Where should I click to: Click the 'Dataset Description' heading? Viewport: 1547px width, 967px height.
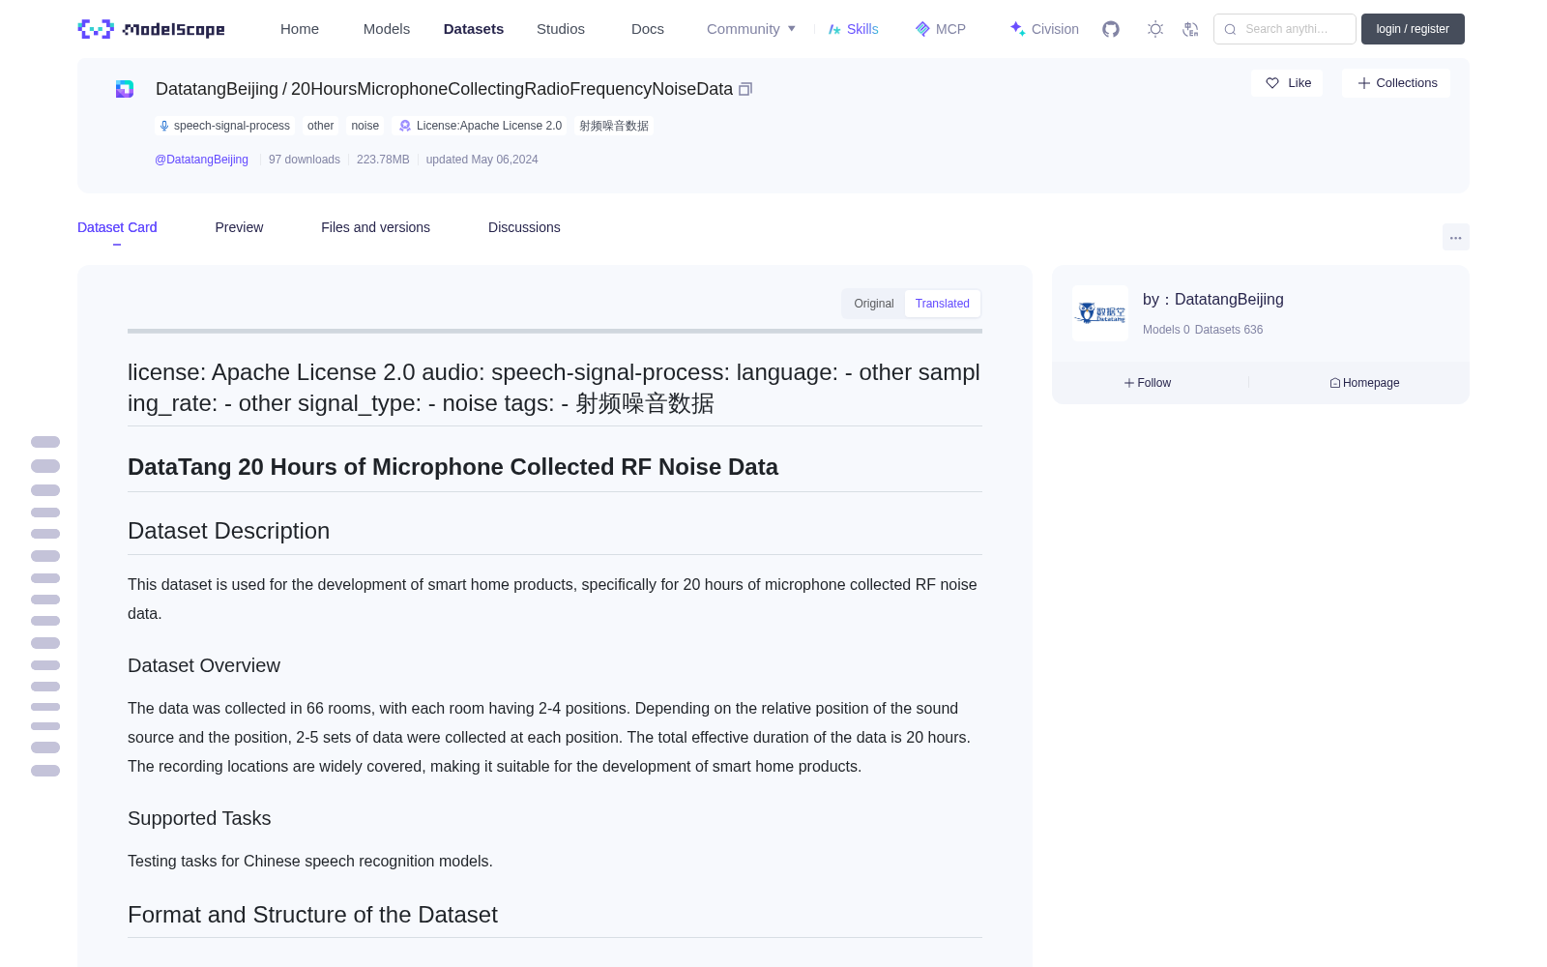[x=229, y=531]
